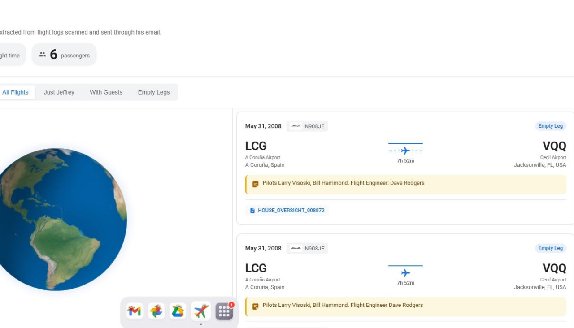Click the N908JE aircraft tag in first card
The width and height of the screenshot is (574, 328).
tap(307, 126)
